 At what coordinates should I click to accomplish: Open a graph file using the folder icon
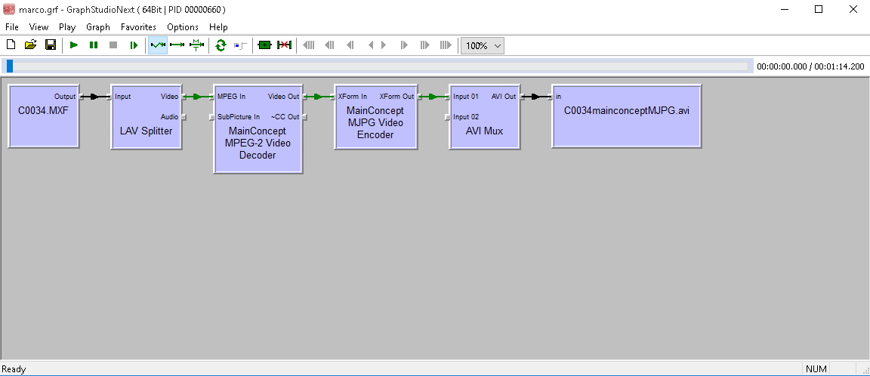tap(30, 45)
